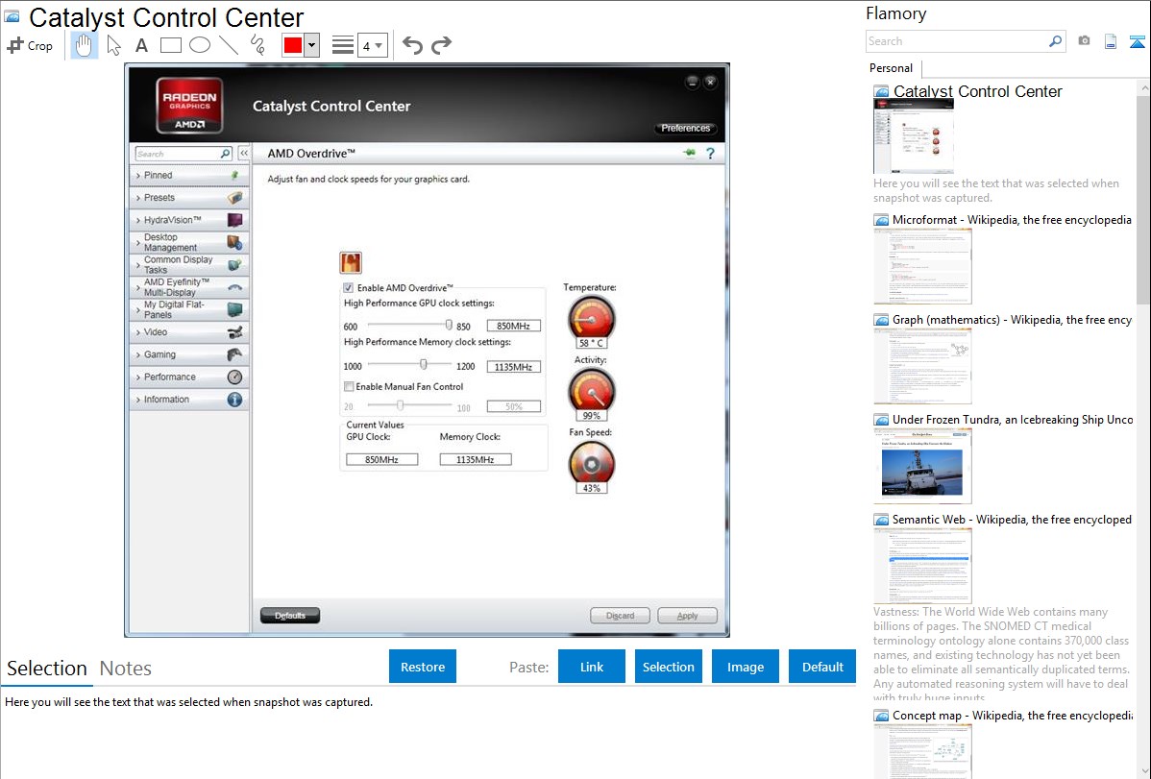
Task: Select the rectangle shape tool
Action: pos(170,45)
